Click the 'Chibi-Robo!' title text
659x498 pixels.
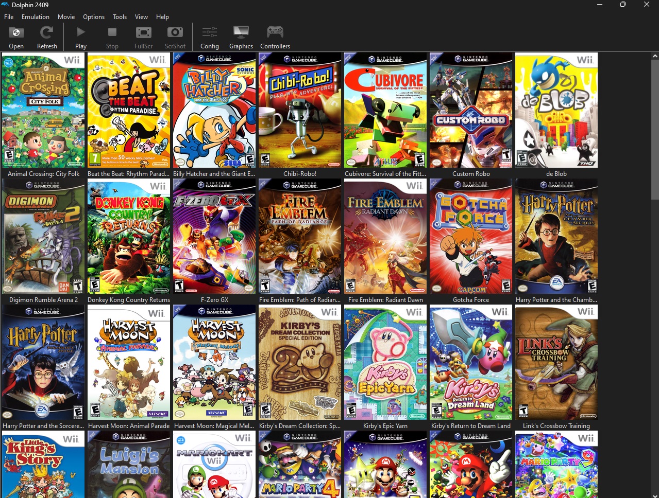(300, 174)
